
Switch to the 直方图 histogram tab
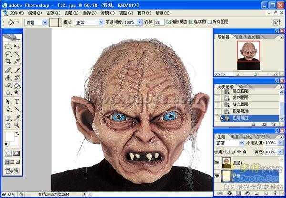click(253, 37)
